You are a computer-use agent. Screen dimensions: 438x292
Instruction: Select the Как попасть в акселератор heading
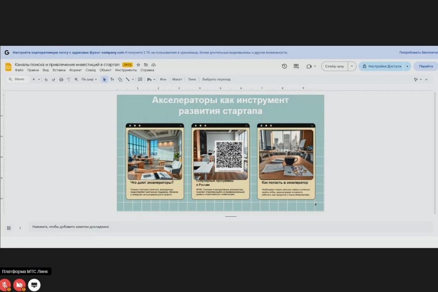click(285, 183)
